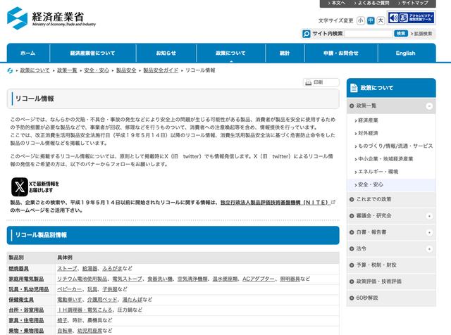Select 安全・安心 in the sidebar list

pos(371,184)
